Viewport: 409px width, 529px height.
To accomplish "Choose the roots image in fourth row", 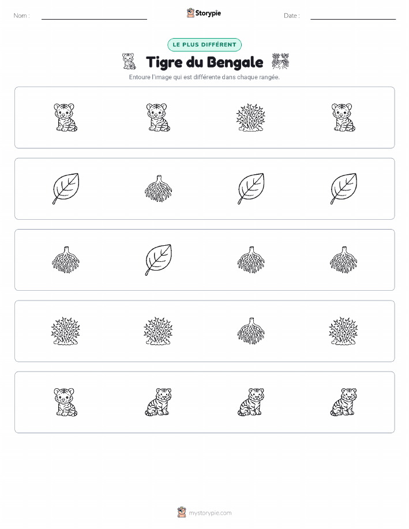I will point(251,331).
